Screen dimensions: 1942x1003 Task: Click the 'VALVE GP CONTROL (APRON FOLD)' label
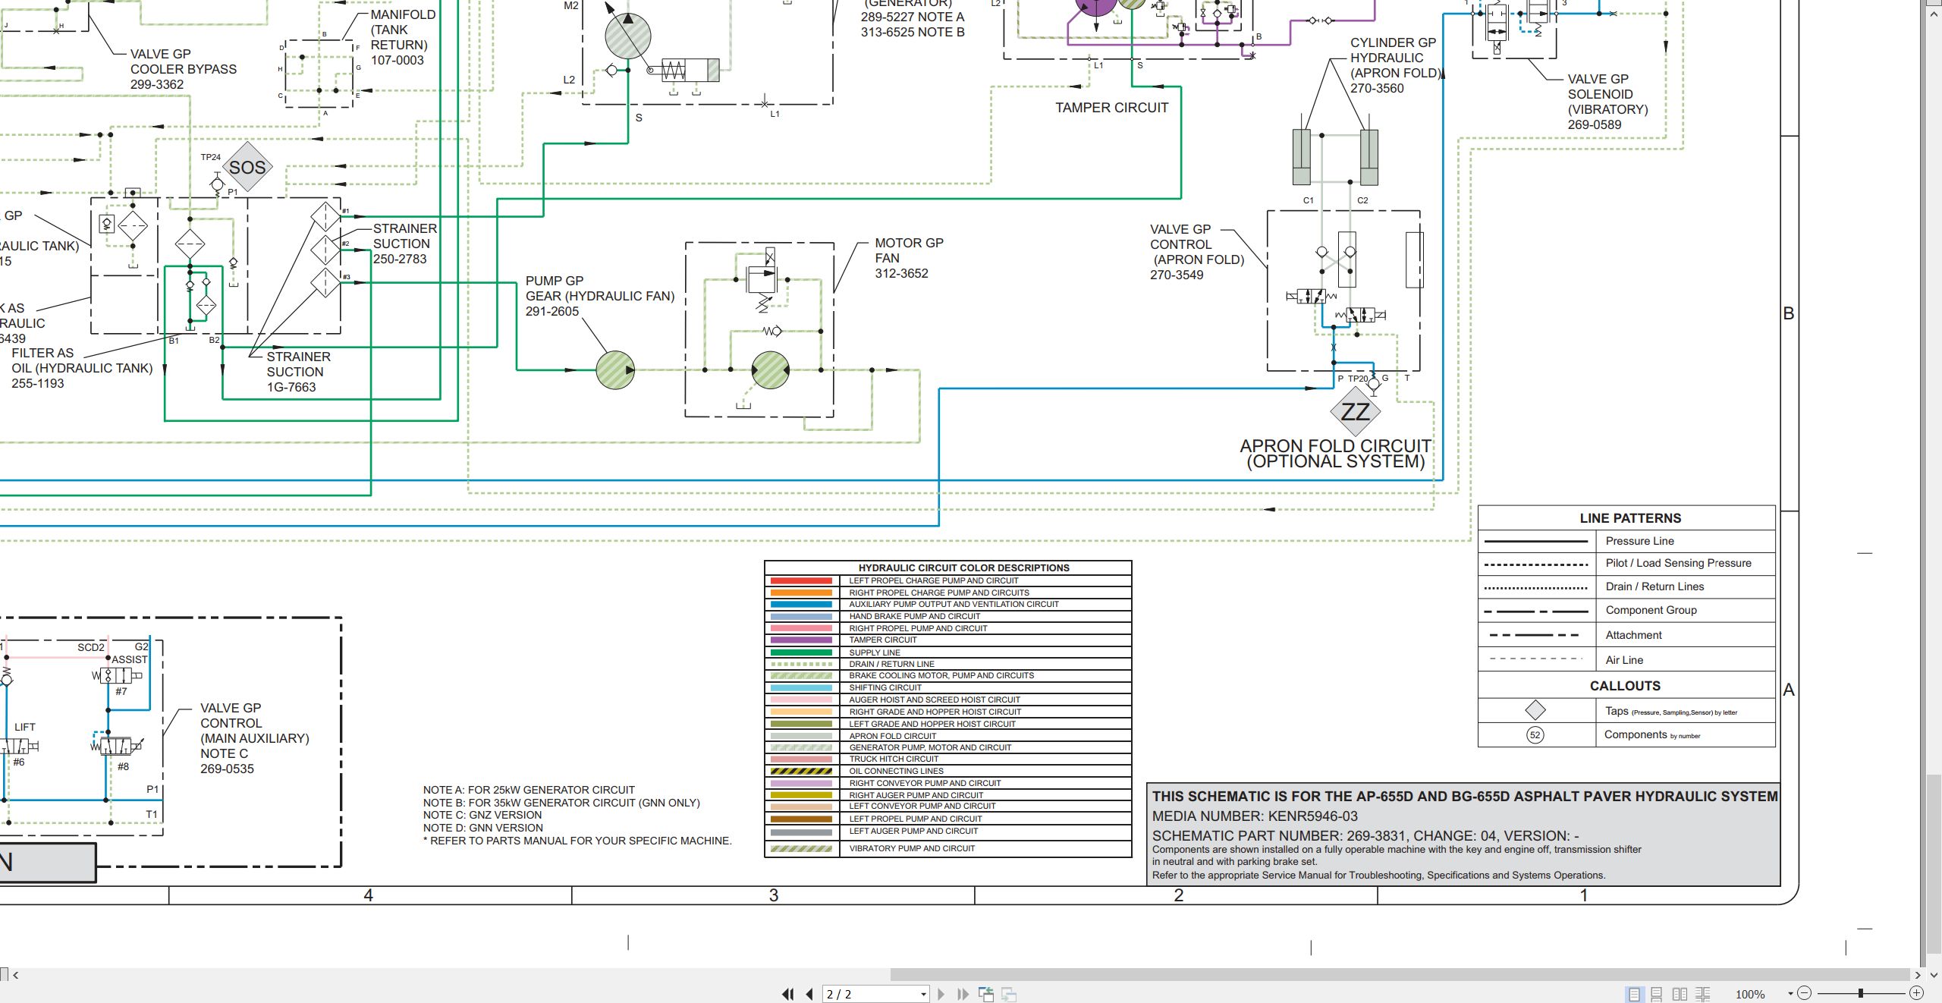pos(1196,252)
